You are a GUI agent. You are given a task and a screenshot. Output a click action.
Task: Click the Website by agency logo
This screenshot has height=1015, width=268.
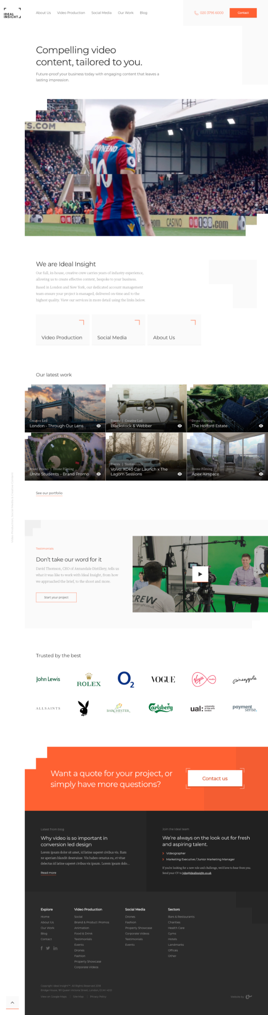(x=249, y=997)
